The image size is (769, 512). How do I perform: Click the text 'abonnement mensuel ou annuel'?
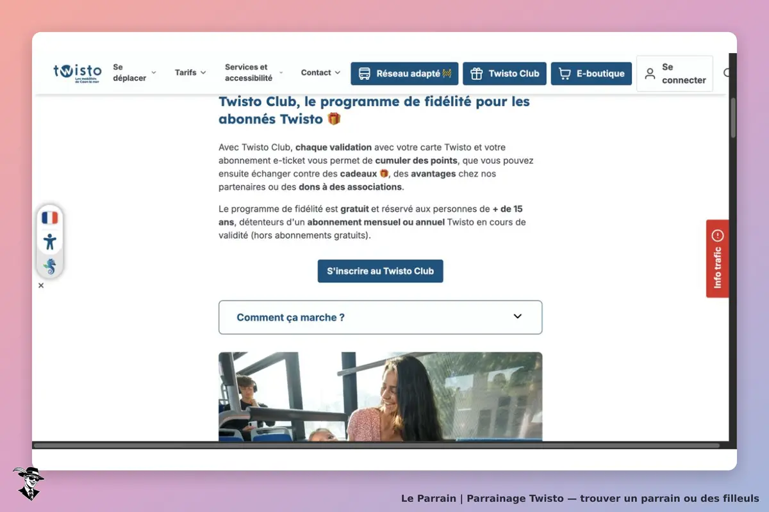[376, 222]
